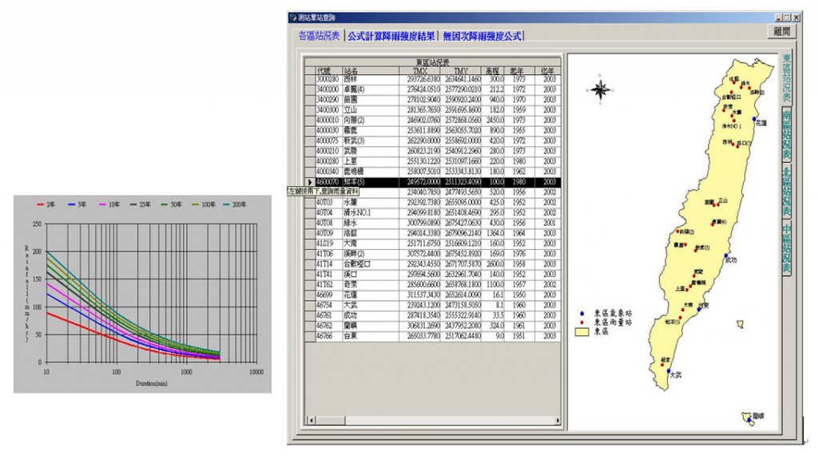Open the 各區站況表 tab
The height and width of the screenshot is (463, 818).
coord(319,35)
